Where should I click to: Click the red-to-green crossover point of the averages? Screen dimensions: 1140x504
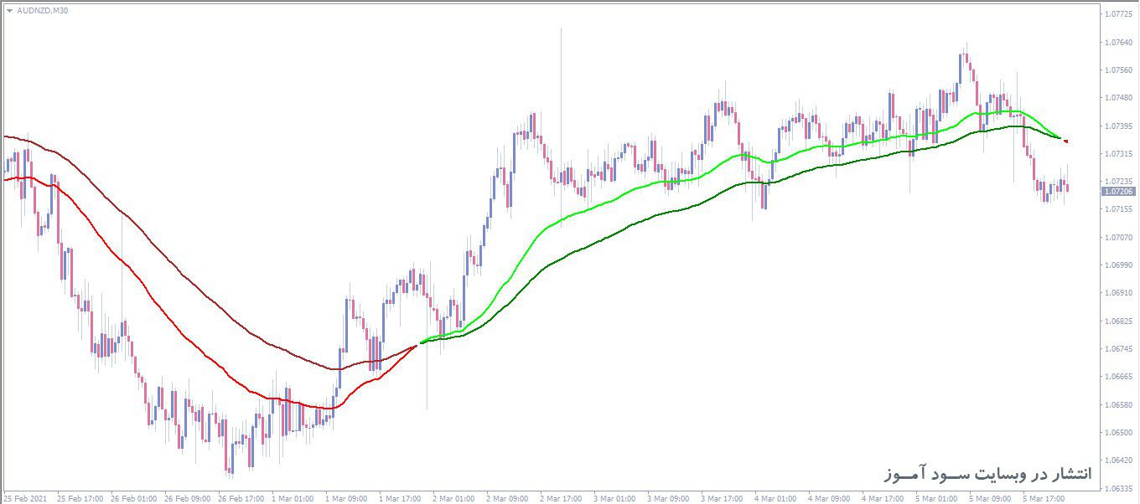click(418, 343)
